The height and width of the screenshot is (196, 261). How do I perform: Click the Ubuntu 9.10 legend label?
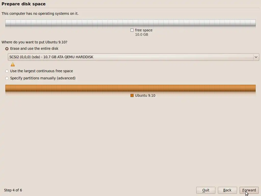(145, 95)
